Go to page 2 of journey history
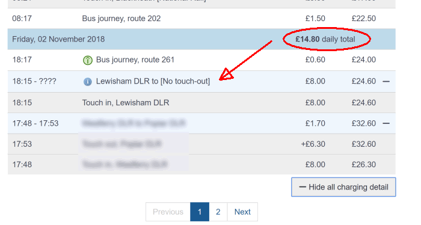The height and width of the screenshot is (225, 421). click(218, 212)
